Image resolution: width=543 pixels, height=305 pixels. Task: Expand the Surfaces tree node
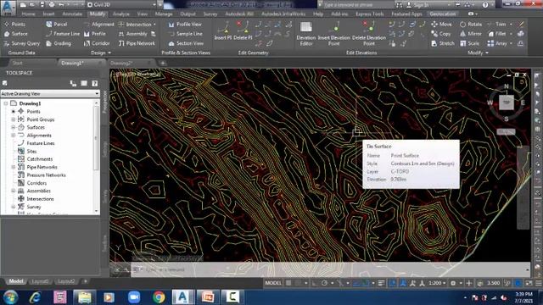click(x=14, y=127)
